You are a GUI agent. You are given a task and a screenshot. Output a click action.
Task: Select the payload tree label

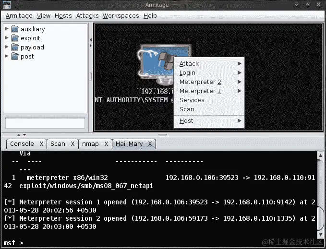pos(32,47)
